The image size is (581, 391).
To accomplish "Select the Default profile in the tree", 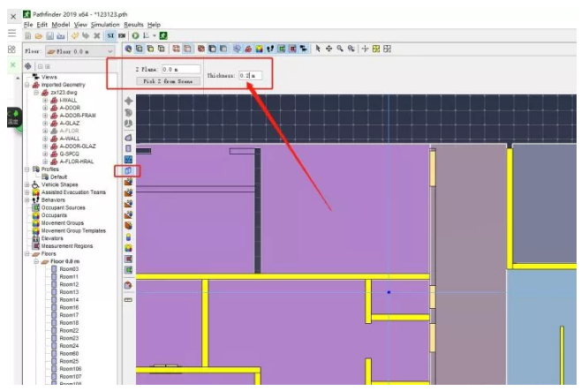I will [58, 177].
